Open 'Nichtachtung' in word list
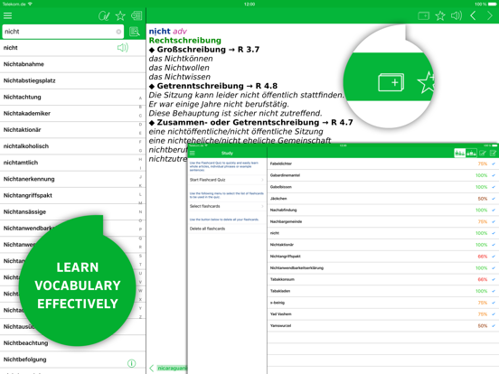Image resolution: width=499 pixels, height=374 pixels. point(73,97)
